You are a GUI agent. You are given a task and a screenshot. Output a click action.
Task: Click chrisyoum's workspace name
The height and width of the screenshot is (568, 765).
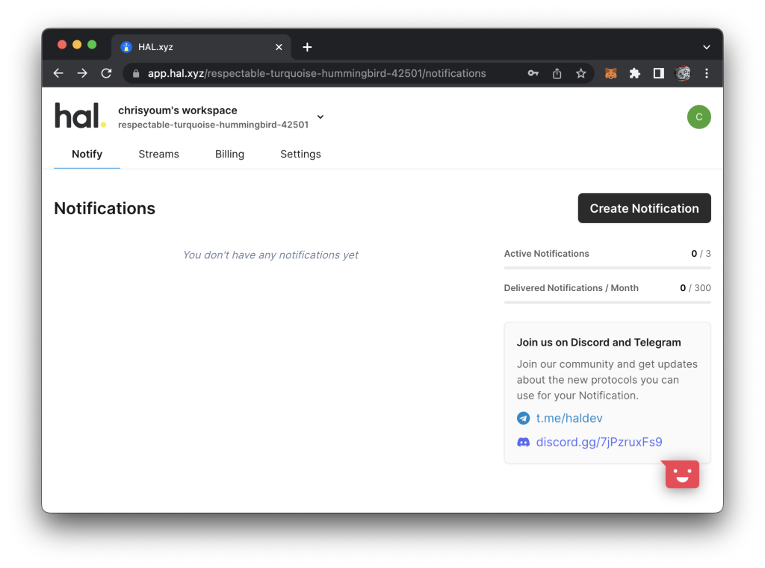(178, 110)
